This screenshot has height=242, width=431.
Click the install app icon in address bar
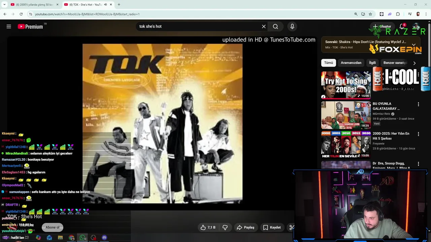(363, 14)
